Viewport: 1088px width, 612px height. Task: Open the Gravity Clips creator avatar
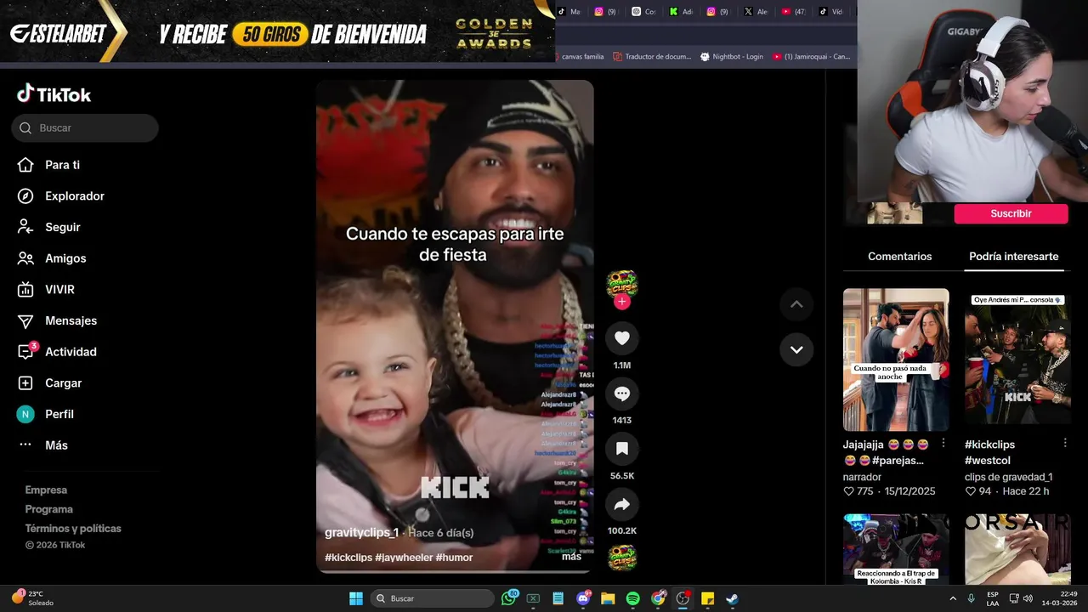[622, 284]
